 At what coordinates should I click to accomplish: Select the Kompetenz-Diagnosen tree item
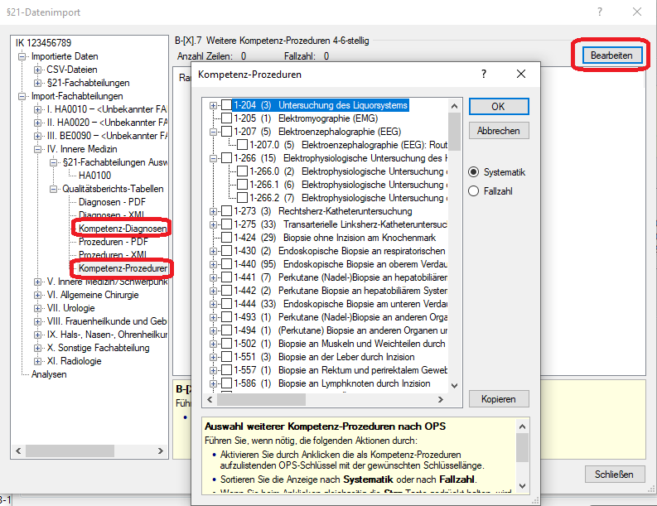123,229
